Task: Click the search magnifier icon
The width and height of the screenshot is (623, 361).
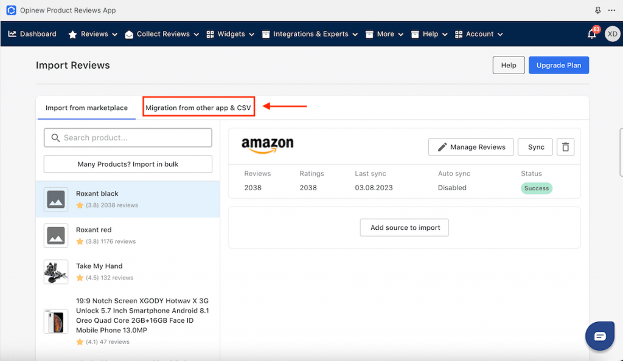Action: (x=55, y=138)
